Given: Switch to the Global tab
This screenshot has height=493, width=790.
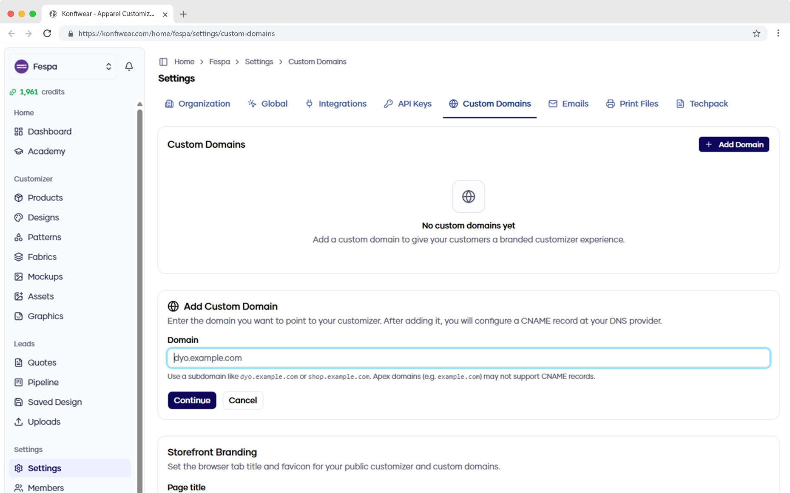Looking at the screenshot, I should [x=268, y=104].
